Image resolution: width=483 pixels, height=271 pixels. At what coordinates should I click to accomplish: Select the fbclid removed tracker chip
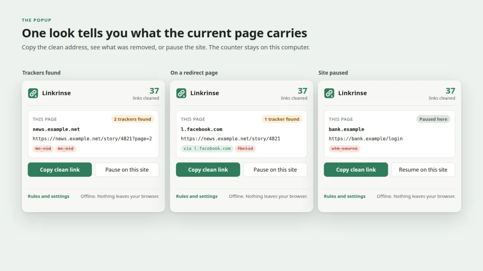[245, 148]
